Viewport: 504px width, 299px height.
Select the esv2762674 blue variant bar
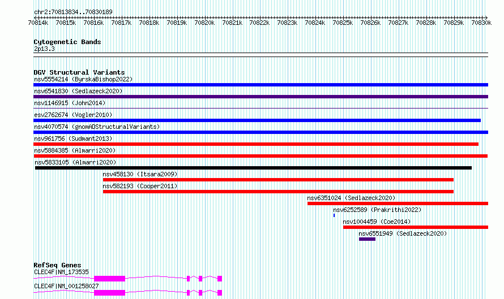pyautogui.click(x=257, y=120)
